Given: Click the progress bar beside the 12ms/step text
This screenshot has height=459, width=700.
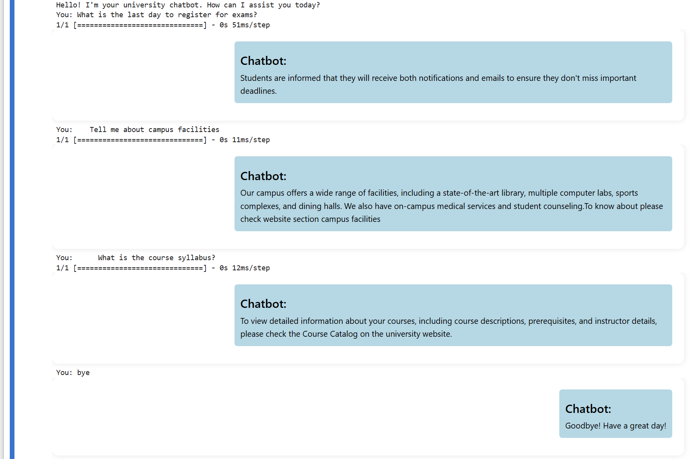Looking at the screenshot, I should [x=140, y=268].
